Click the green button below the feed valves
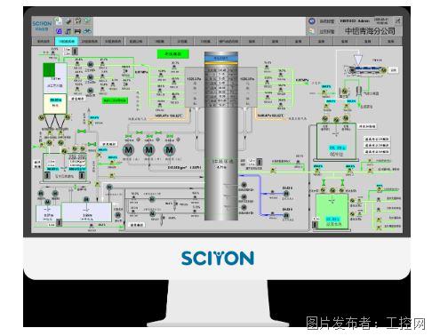 coord(115,100)
